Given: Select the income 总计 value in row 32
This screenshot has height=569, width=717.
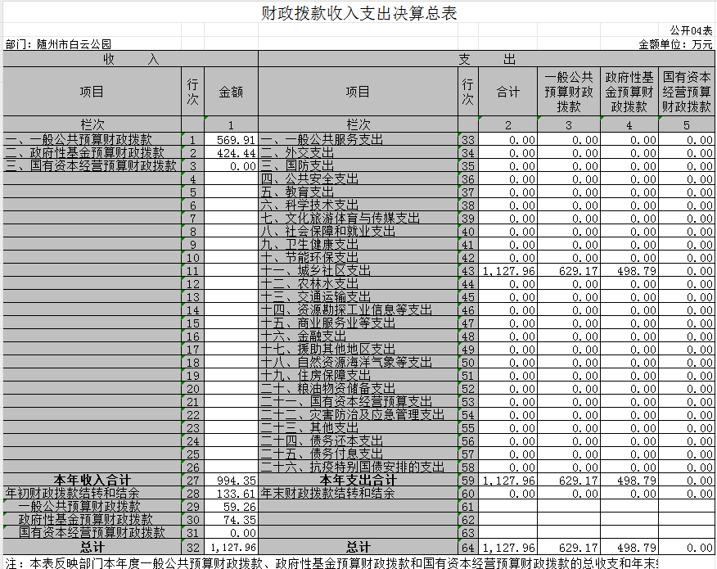Looking at the screenshot, I should [233, 547].
